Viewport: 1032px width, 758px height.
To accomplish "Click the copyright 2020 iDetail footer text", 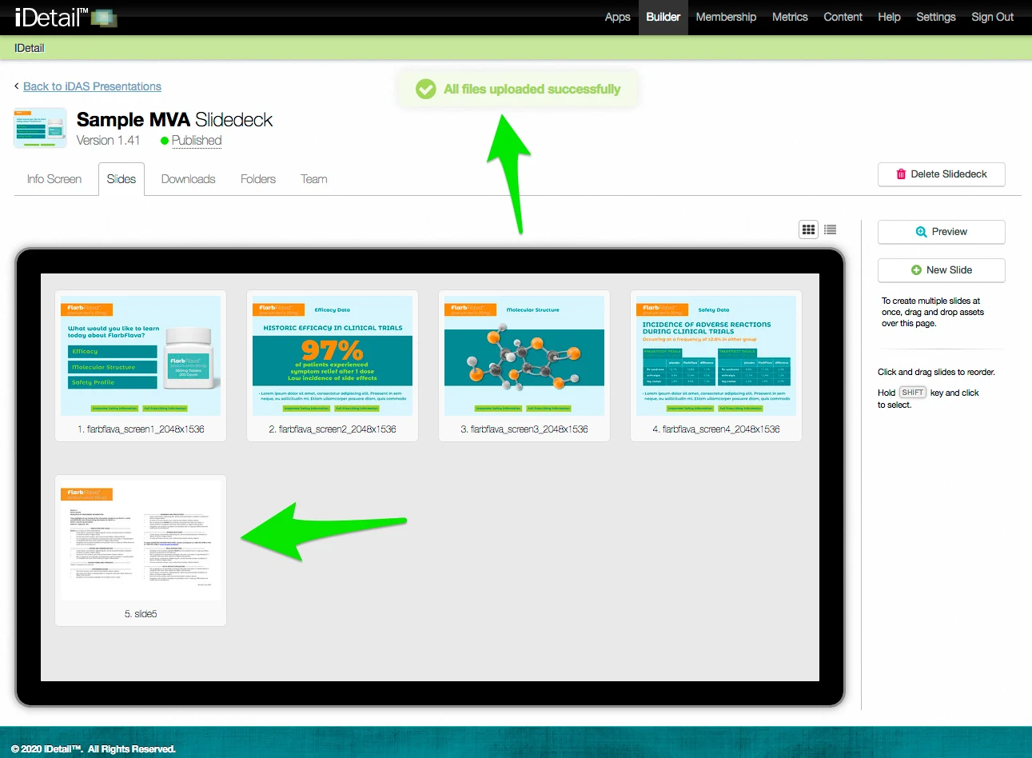I will click(x=94, y=749).
